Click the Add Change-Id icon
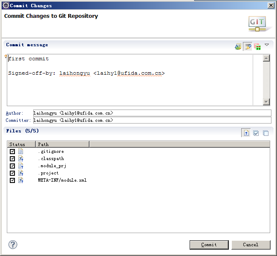 point(257,47)
